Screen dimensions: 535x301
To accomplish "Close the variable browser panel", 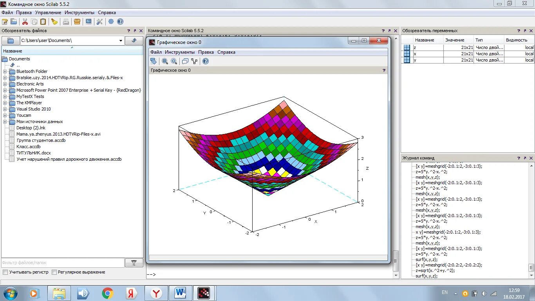I will click(531, 31).
